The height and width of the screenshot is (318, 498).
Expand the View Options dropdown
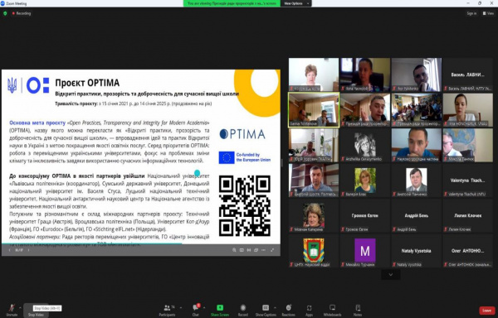[296, 3]
